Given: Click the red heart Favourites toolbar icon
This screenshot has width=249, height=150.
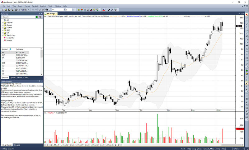Looking at the screenshot, I should (82, 10).
